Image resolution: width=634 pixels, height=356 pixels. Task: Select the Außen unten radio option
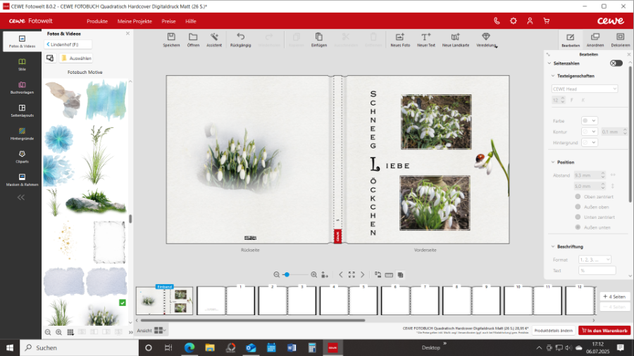(578, 227)
